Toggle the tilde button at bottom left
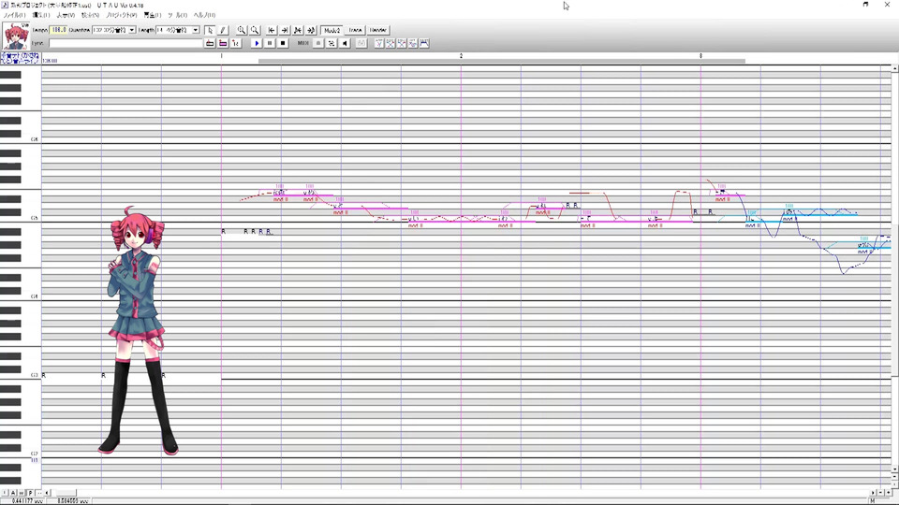 [x=5, y=493]
